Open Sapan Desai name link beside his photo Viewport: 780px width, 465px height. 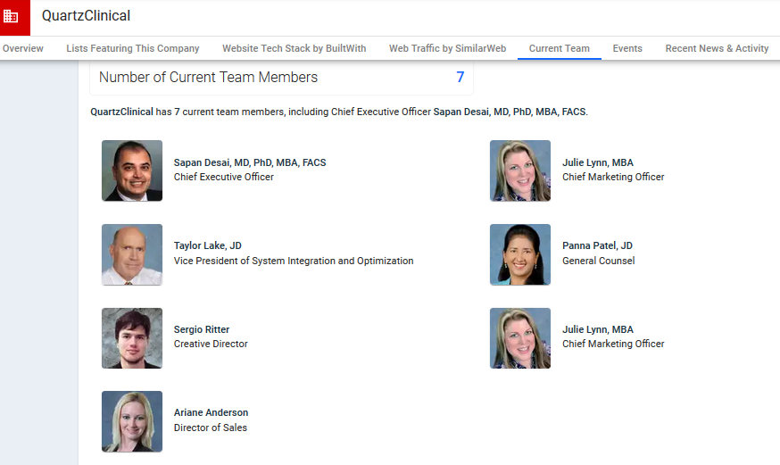(x=249, y=163)
